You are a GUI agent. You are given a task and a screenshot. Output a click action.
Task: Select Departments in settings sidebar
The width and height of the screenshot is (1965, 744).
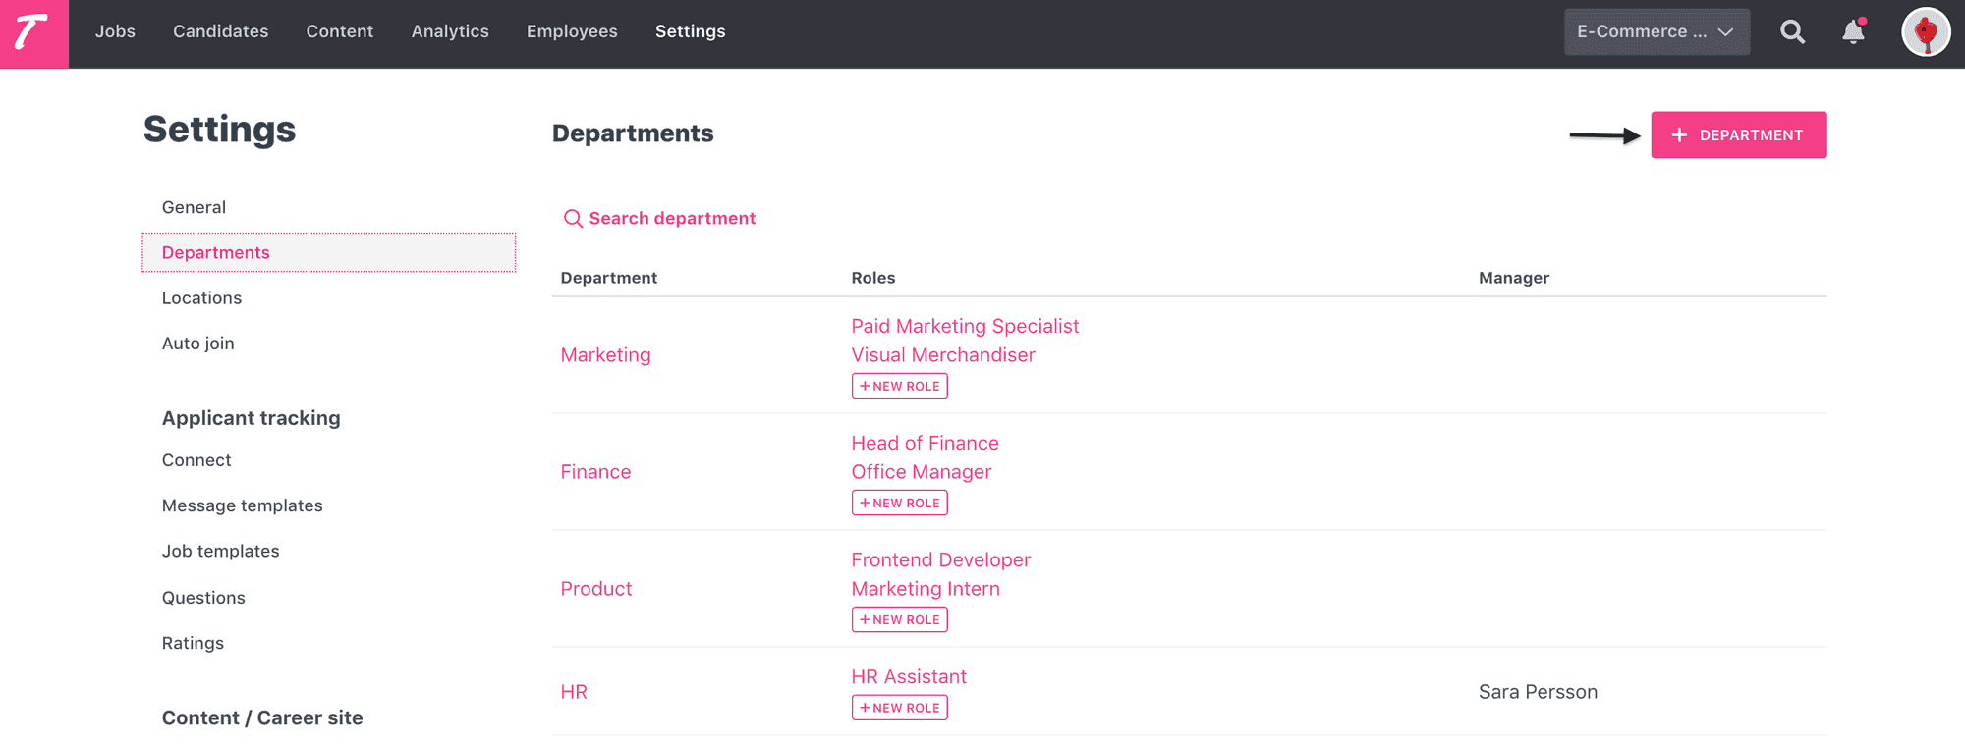tap(328, 252)
